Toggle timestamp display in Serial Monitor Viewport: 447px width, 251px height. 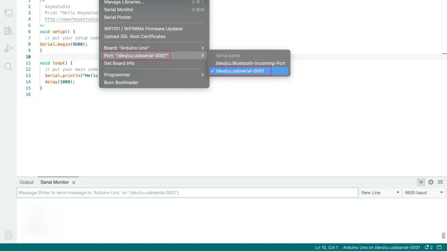[x=431, y=182]
